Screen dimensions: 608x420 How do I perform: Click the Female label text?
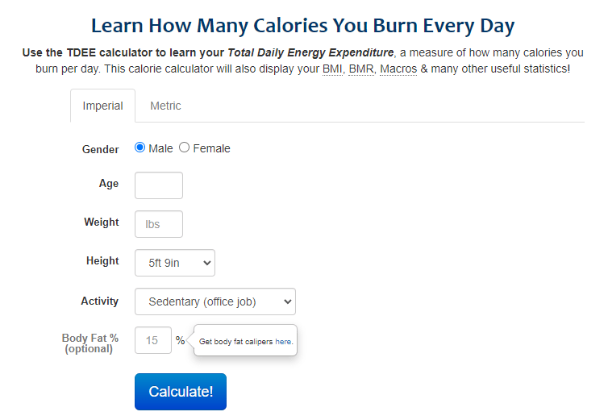pos(212,148)
